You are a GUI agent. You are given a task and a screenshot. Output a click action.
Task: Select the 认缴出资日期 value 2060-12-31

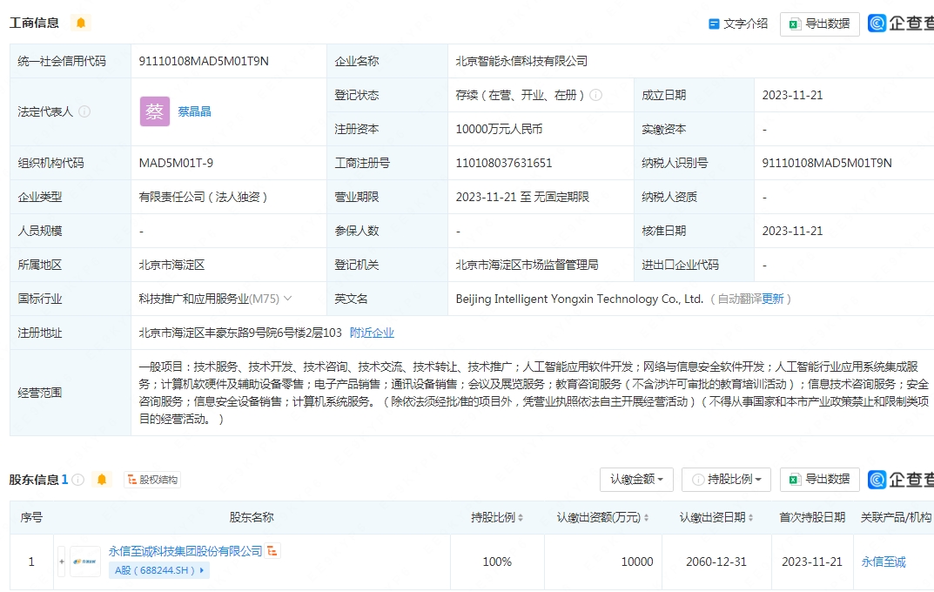[x=716, y=561]
